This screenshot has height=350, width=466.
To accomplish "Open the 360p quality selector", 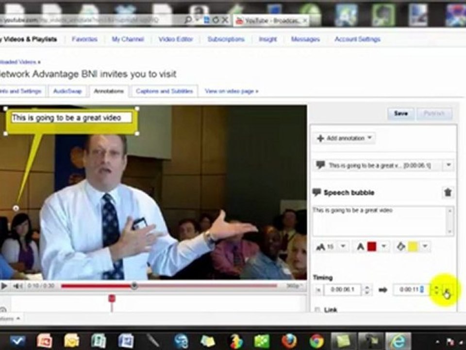I will click(294, 286).
